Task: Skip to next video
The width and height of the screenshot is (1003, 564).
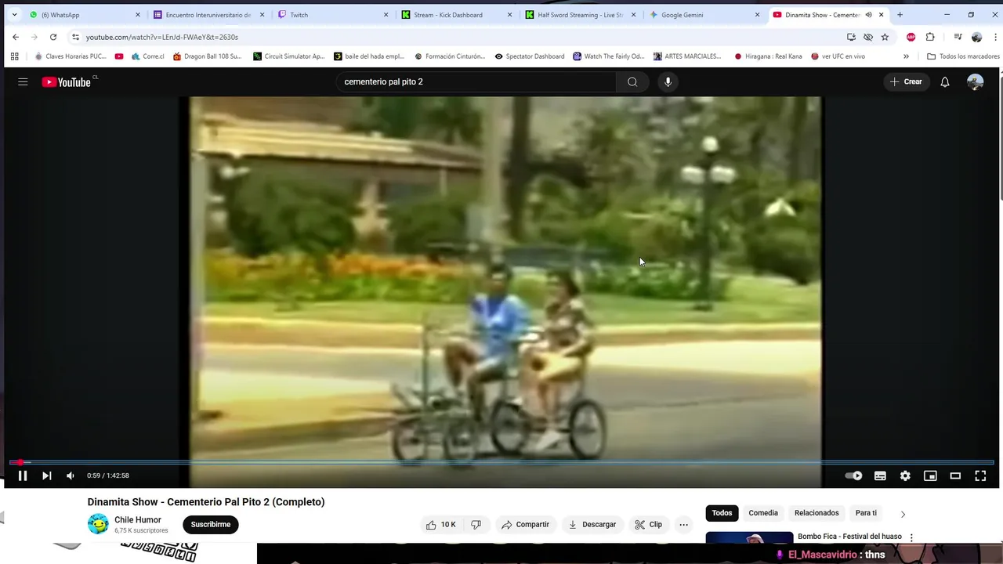Action: point(47,475)
